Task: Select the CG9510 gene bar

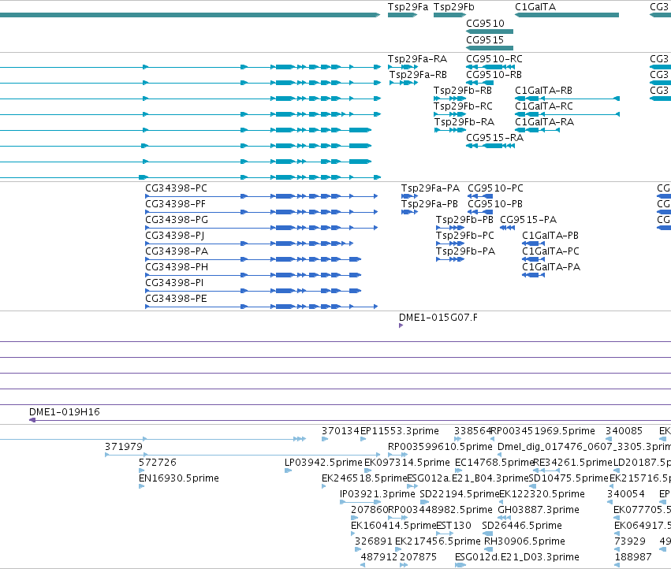Action: [x=490, y=32]
